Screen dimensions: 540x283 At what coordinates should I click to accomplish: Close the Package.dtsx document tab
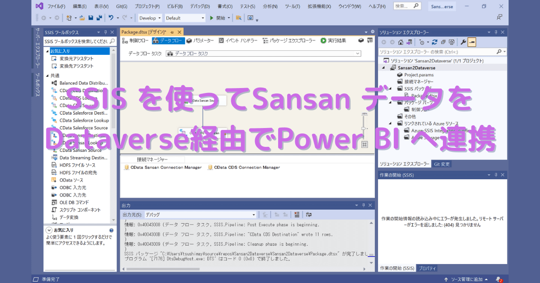coord(179,32)
